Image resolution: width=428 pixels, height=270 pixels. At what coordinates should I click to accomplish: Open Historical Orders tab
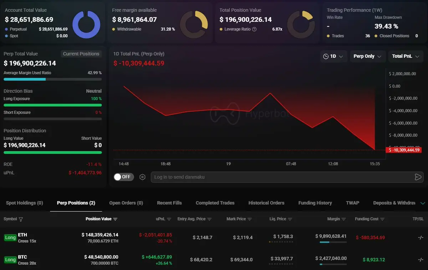click(x=266, y=203)
